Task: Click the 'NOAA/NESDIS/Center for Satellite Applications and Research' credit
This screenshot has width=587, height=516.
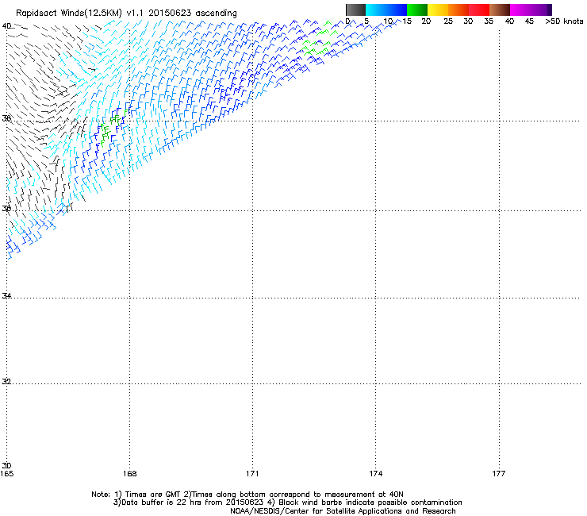Action: coord(343,511)
